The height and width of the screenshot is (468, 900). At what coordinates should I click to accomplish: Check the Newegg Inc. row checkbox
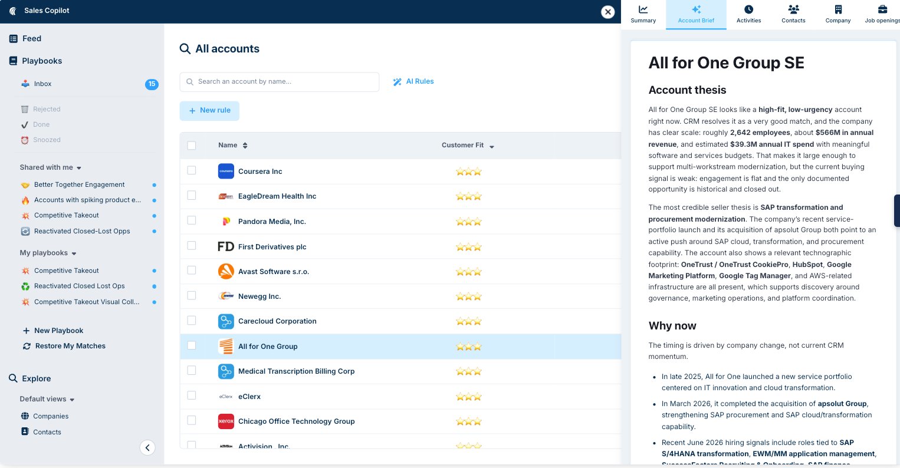(192, 295)
